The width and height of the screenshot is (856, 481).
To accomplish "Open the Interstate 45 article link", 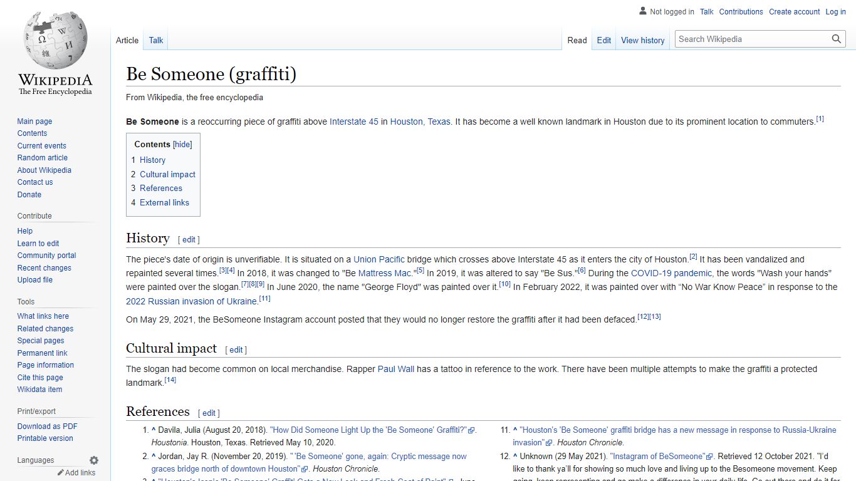I will pos(354,122).
